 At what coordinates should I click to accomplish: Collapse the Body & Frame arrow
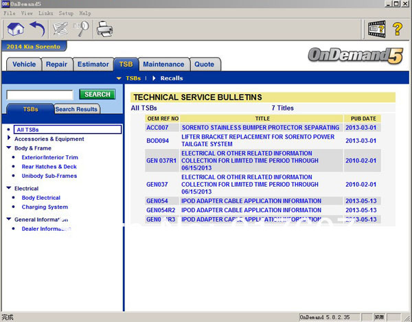pos(9,148)
